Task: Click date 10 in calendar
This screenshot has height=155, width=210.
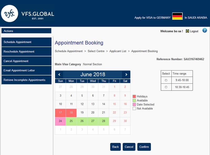Action: pos(60,104)
